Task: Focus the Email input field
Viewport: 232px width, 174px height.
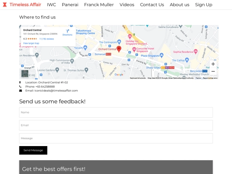Action: point(116,125)
